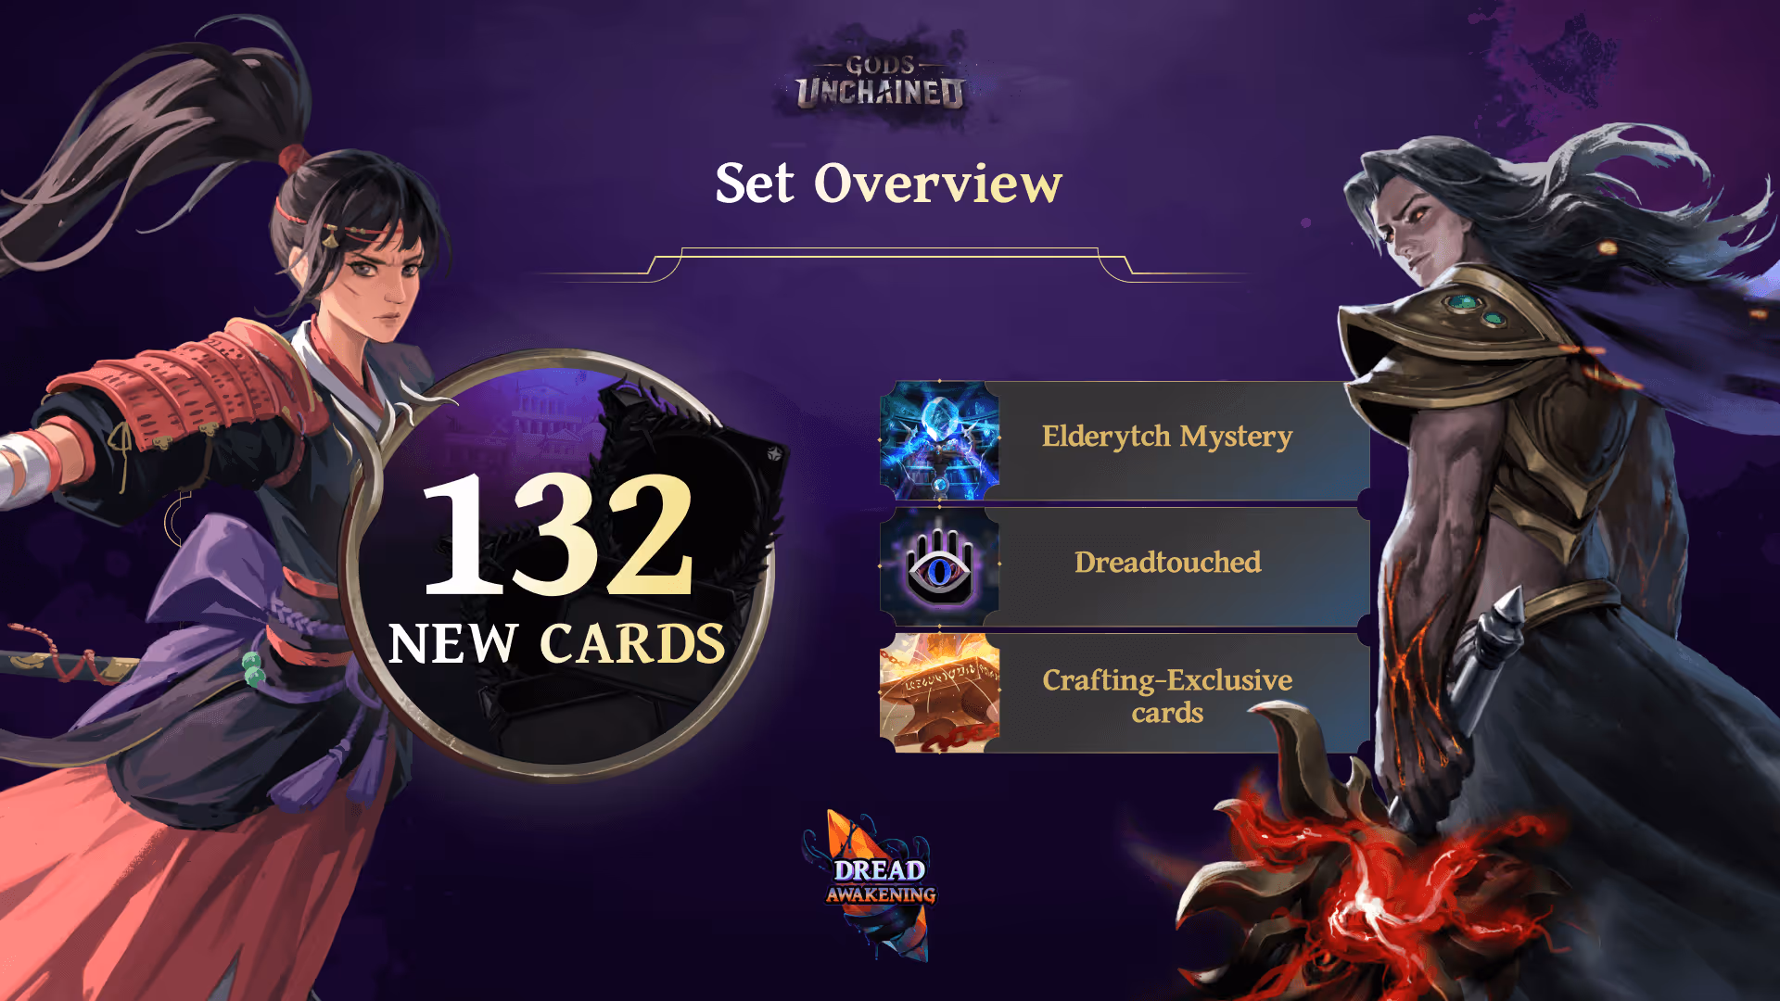
Task: Click the green beads on purple sash
Action: 252,668
